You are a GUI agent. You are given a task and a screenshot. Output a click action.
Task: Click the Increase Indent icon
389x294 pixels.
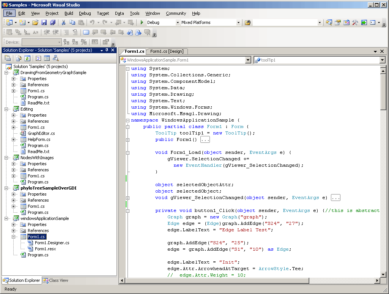55,32
